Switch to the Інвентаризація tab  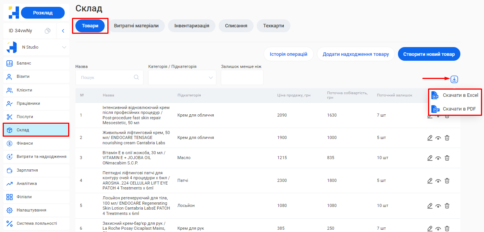pos(192,26)
